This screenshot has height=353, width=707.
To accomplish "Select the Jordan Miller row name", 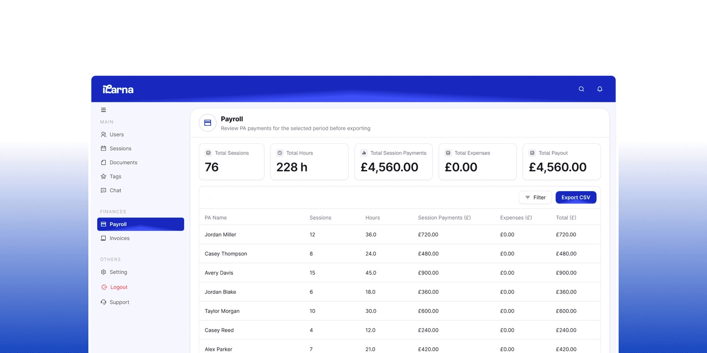I will tap(220, 235).
